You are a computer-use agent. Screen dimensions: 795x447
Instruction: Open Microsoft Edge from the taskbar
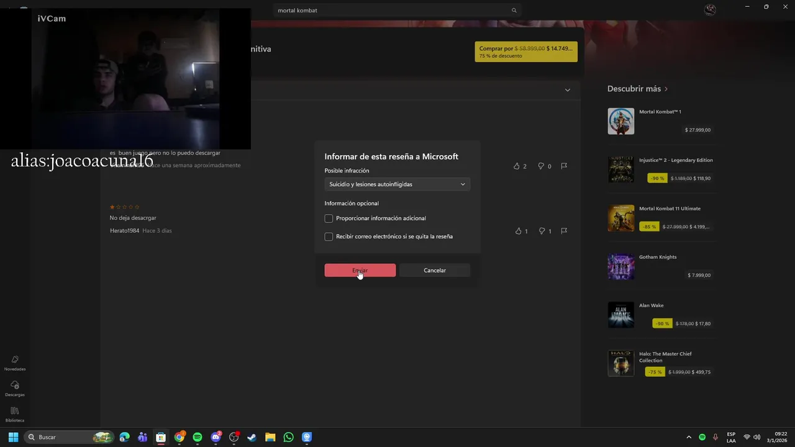tap(125, 437)
